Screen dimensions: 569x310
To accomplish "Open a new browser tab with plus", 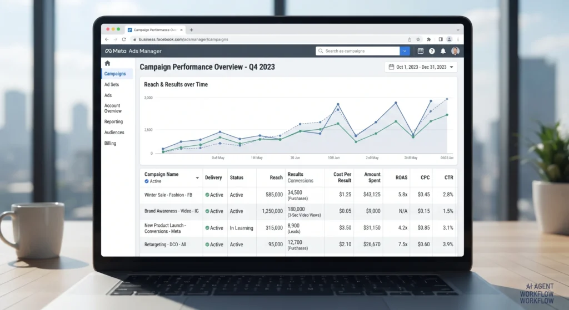I will (191, 30).
